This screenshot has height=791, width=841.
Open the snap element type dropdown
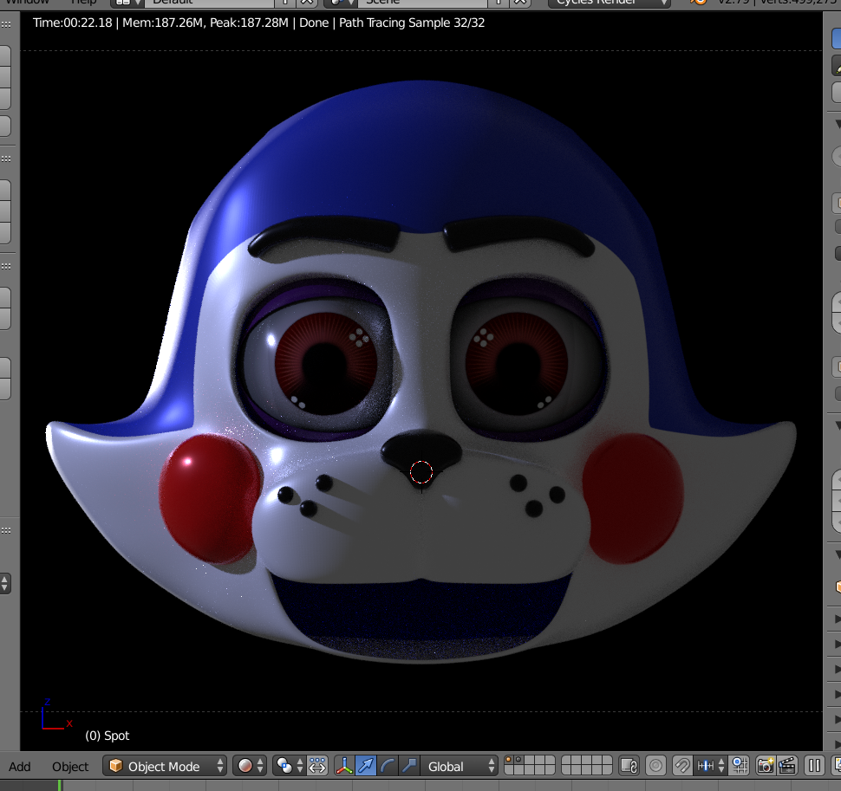pos(711,767)
